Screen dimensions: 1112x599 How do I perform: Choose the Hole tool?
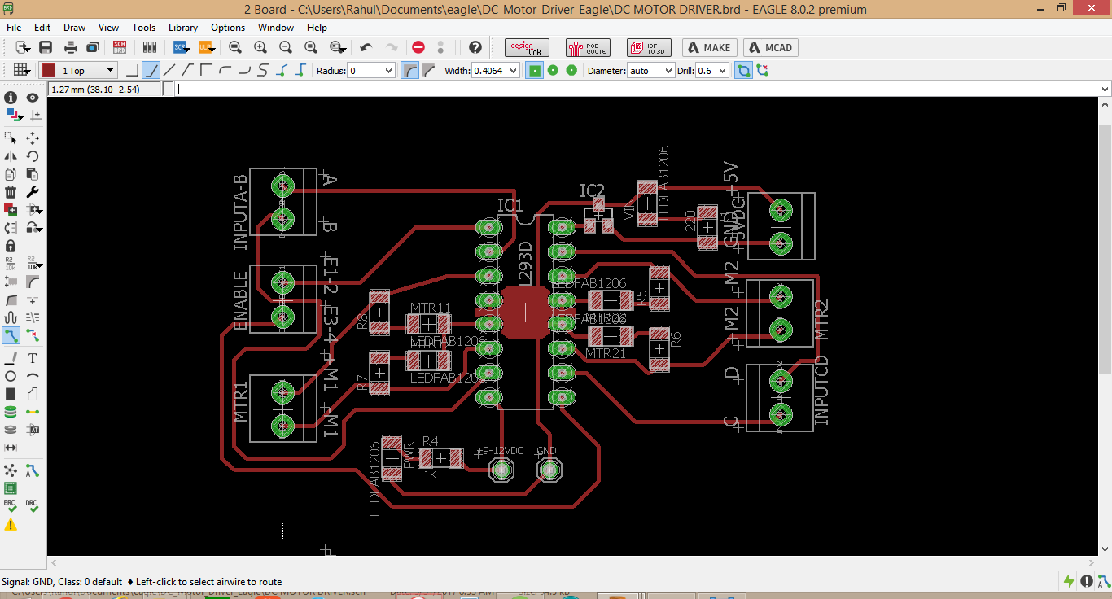11,430
